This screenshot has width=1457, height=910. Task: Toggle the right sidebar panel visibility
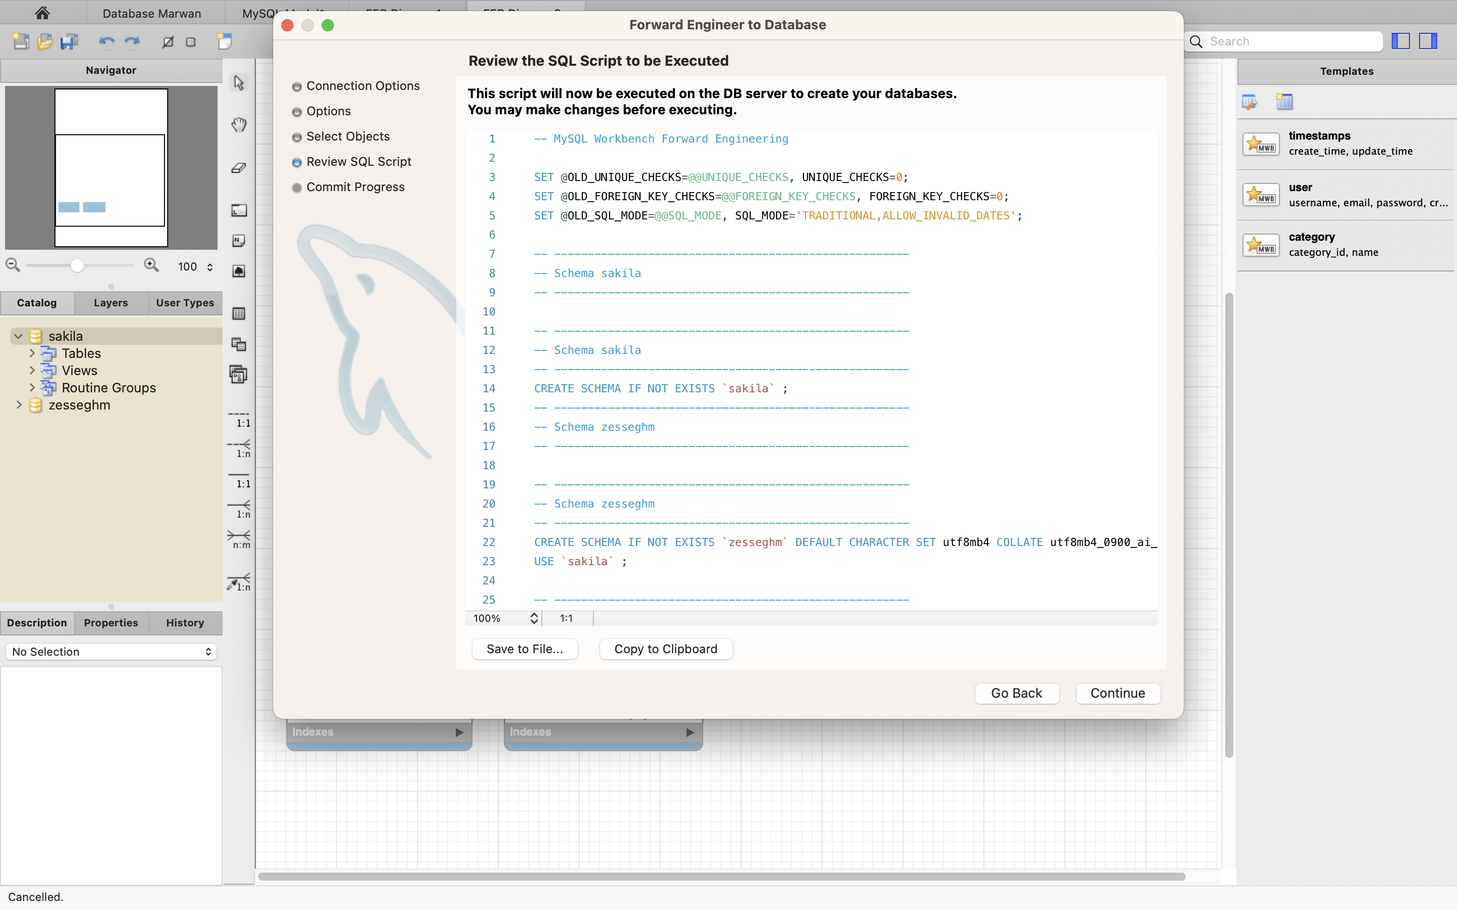(1428, 41)
